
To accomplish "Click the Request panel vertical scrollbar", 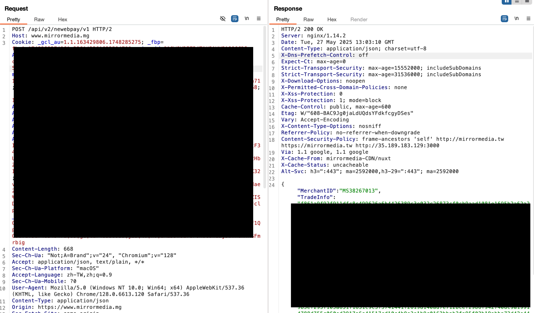I will coord(265,107).
